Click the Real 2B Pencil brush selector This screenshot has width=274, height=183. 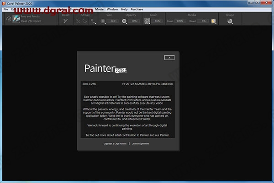coord(31,20)
